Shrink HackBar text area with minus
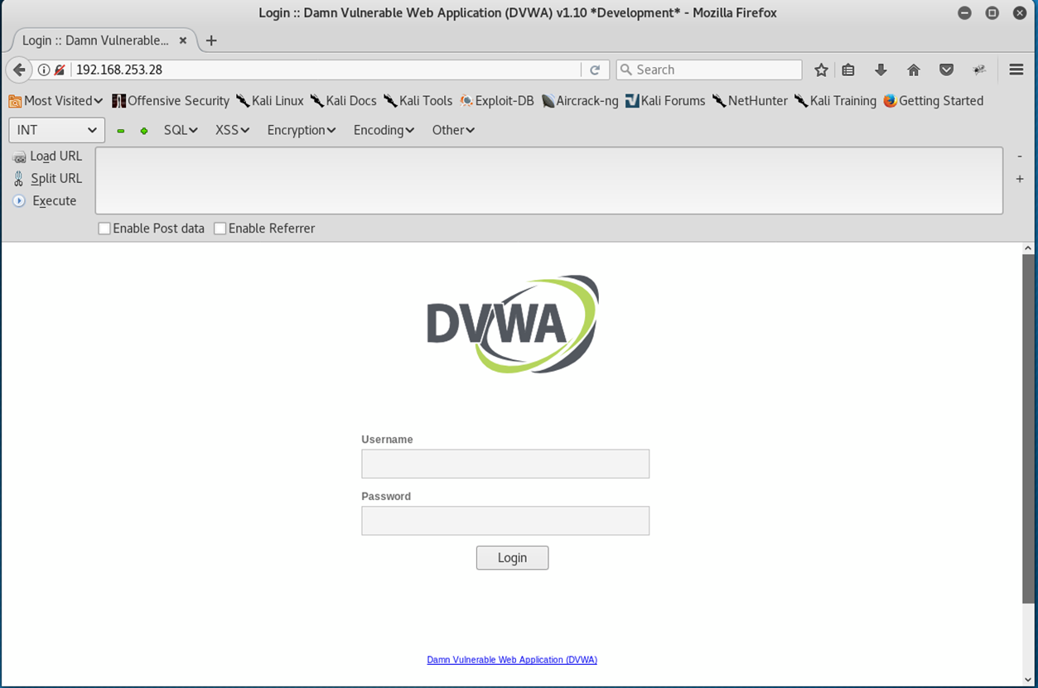This screenshot has height=688, width=1038. point(1020,156)
